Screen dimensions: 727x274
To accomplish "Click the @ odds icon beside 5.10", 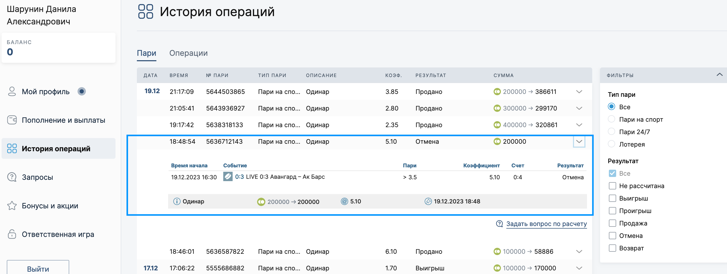I will pos(344,201).
